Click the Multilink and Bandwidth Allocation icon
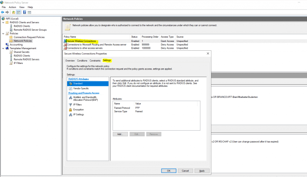 [70, 97]
